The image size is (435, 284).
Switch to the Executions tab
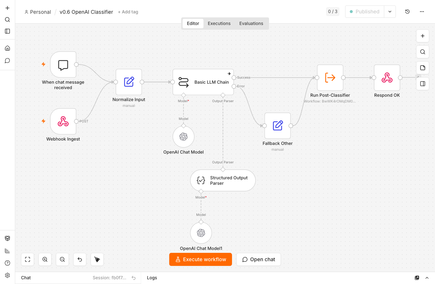[x=219, y=24]
